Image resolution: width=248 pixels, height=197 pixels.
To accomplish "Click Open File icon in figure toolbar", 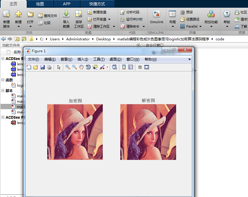I will point(36,67).
